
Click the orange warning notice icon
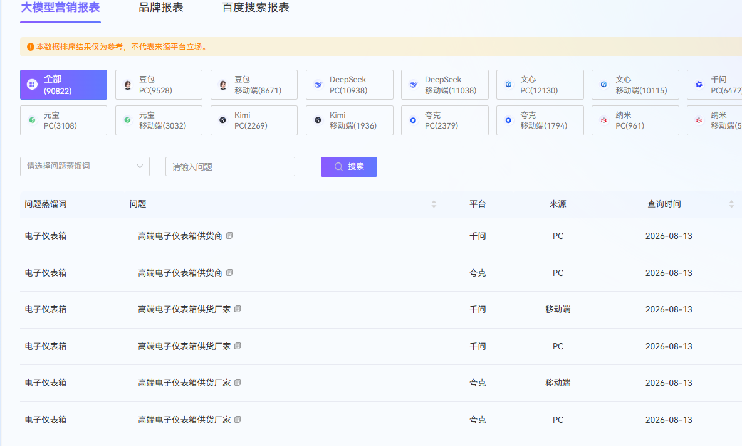click(30, 46)
